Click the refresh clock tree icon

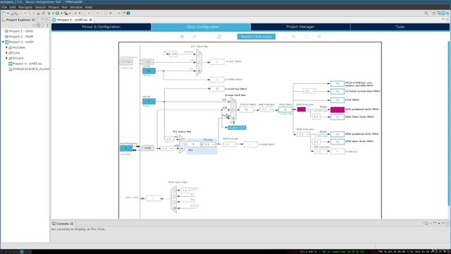pyautogui.click(x=219, y=37)
